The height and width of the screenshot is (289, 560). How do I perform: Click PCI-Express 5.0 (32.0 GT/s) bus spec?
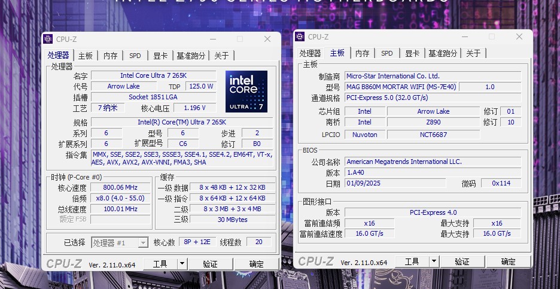point(433,98)
